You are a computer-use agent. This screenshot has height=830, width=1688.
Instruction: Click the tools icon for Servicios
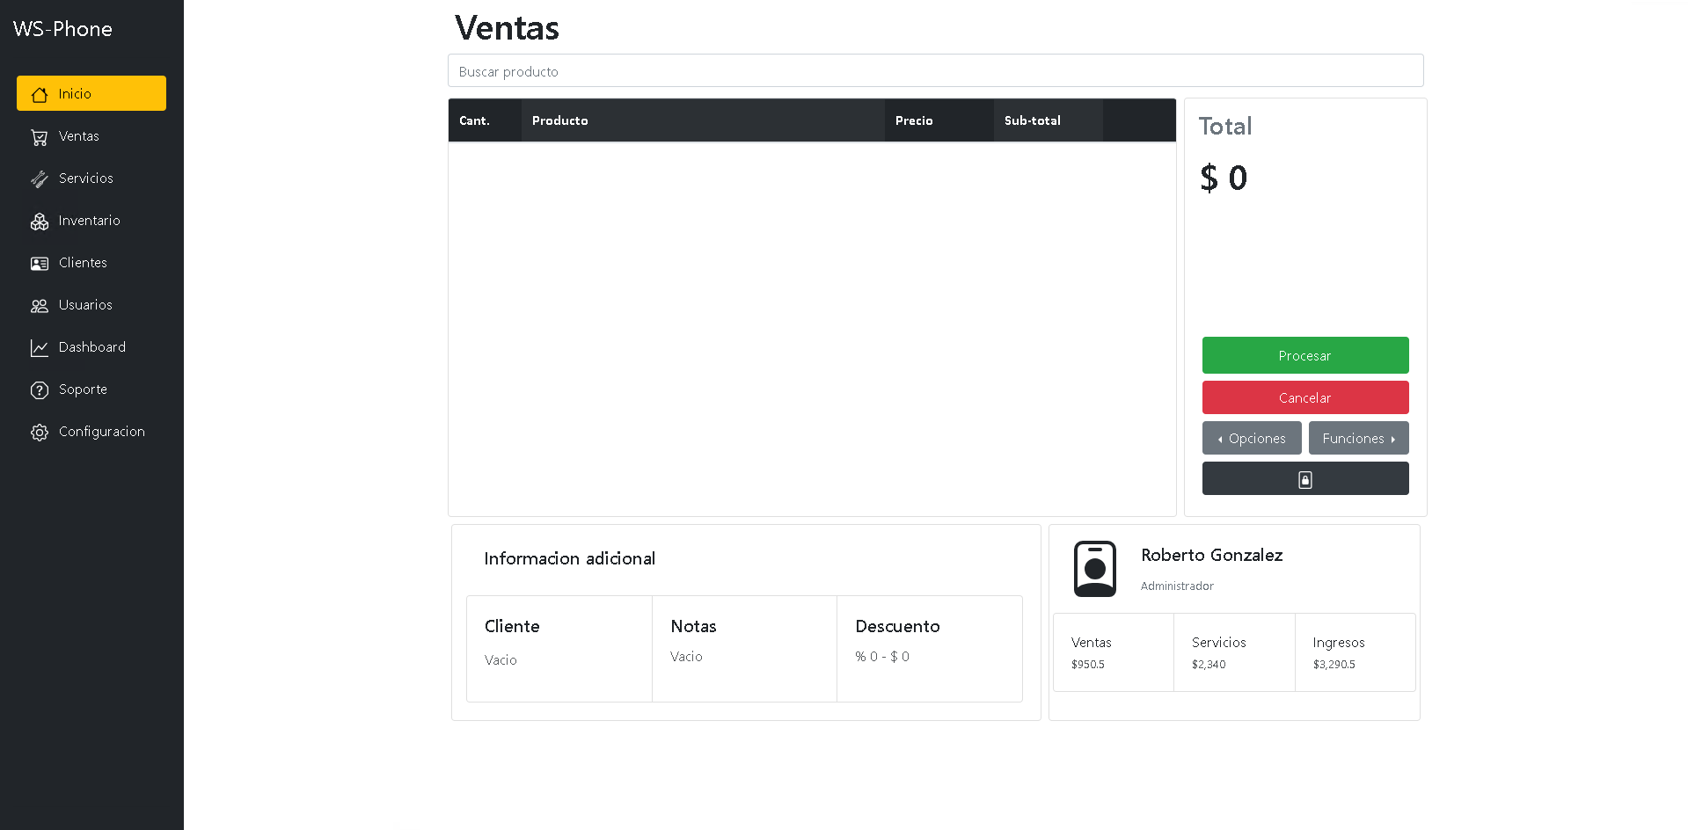point(40,179)
